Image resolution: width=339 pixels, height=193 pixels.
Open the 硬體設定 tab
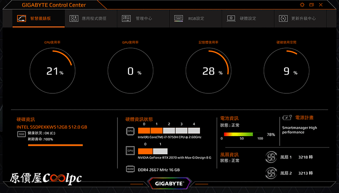[248, 19]
